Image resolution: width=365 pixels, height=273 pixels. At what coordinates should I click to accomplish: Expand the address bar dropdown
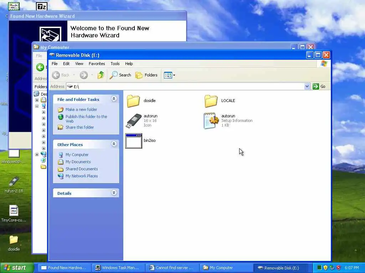coord(307,86)
